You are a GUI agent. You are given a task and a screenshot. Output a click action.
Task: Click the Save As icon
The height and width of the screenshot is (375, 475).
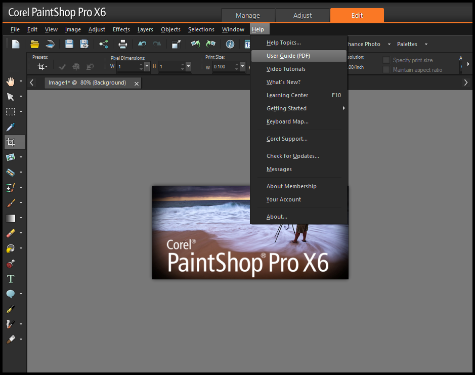click(x=84, y=44)
